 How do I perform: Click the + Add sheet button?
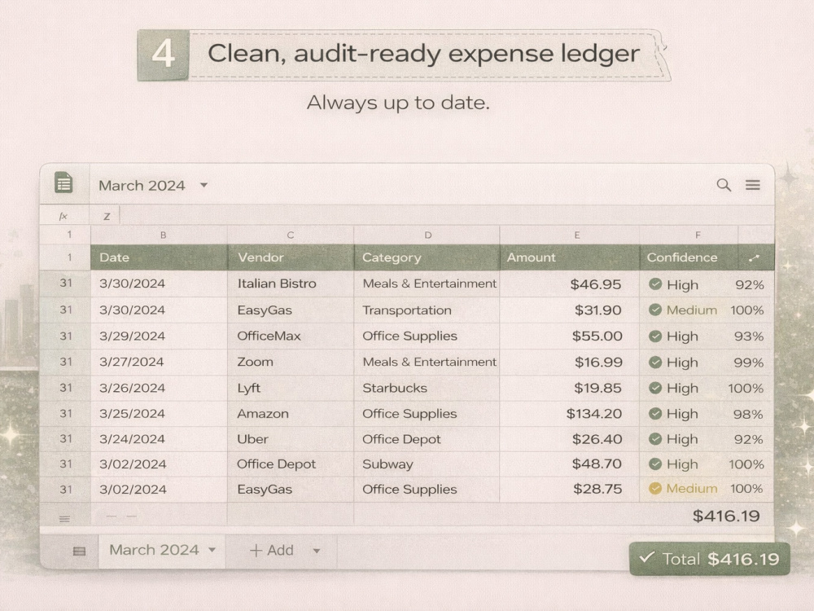coord(272,550)
